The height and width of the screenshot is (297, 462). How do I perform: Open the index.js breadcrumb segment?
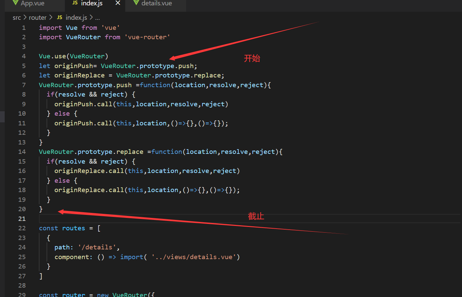pos(76,17)
